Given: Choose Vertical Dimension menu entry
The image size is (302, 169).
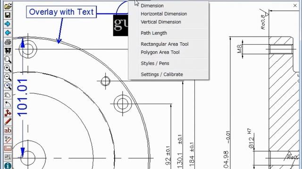Looking at the screenshot, I should [161, 22].
